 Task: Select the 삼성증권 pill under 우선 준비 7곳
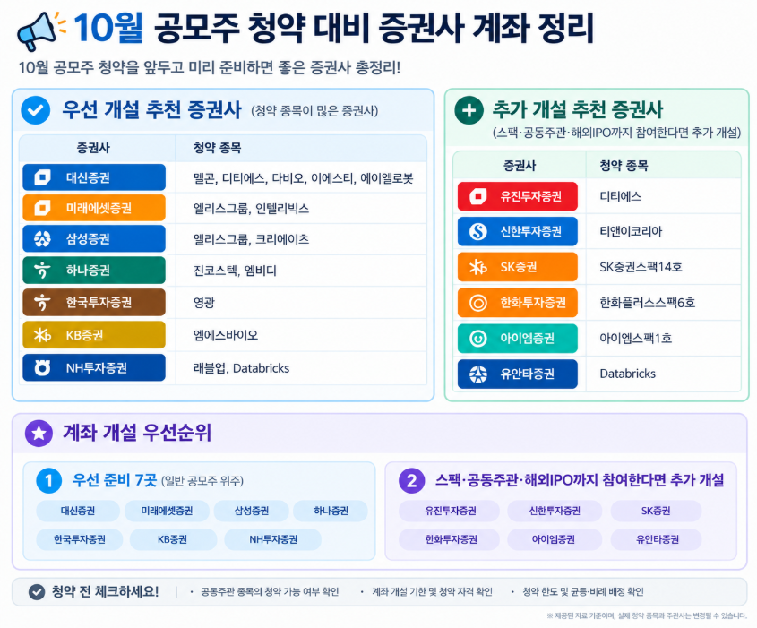coord(252,512)
